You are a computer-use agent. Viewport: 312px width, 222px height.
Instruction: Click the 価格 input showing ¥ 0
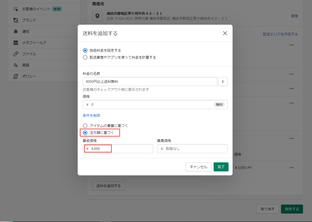[x=155, y=104]
